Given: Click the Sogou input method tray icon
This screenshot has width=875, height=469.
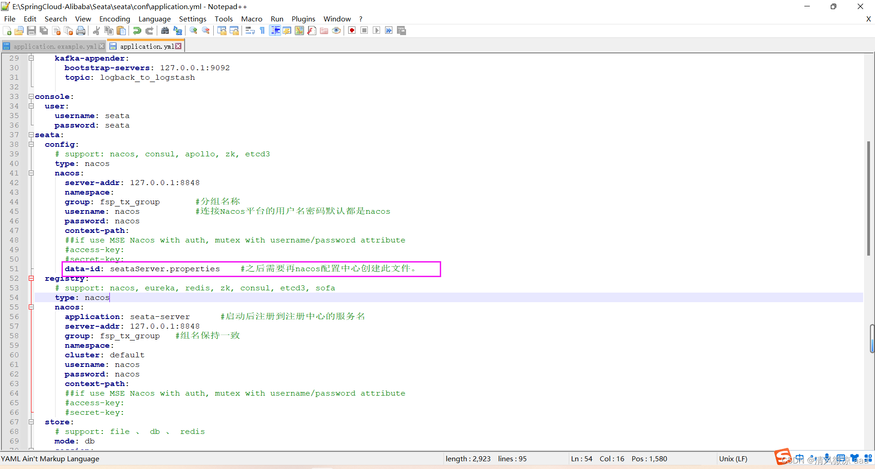Looking at the screenshot, I should (x=783, y=457).
